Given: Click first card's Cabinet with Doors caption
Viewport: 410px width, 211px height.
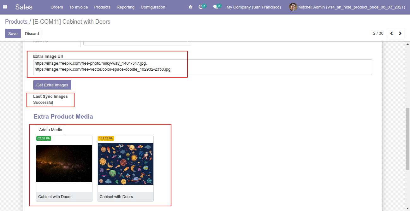Looking at the screenshot, I should (x=55, y=196).
